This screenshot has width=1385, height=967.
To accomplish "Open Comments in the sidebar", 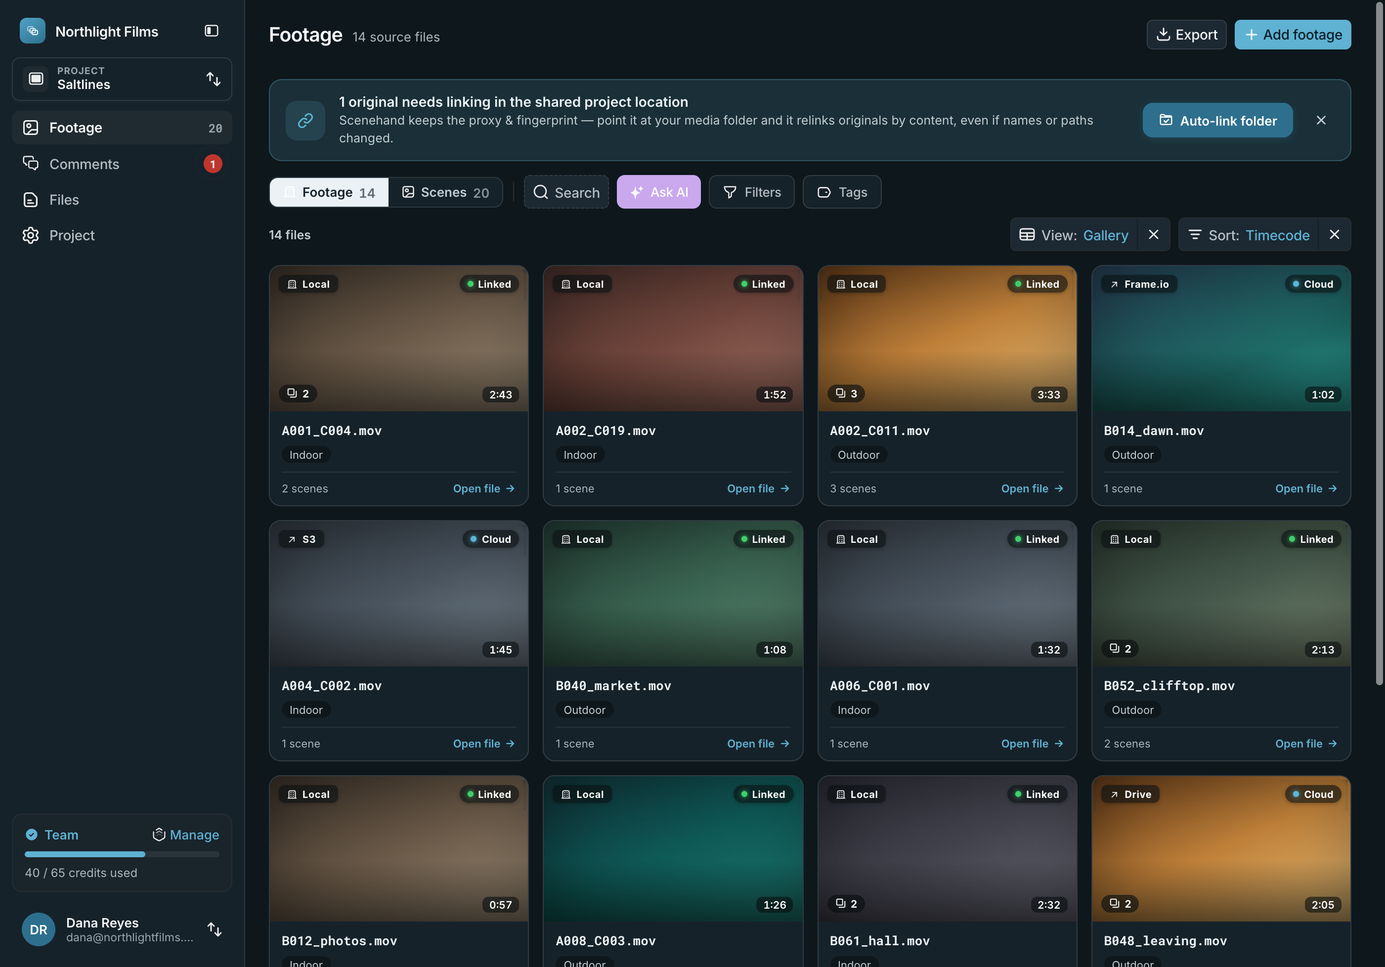I will point(122,164).
